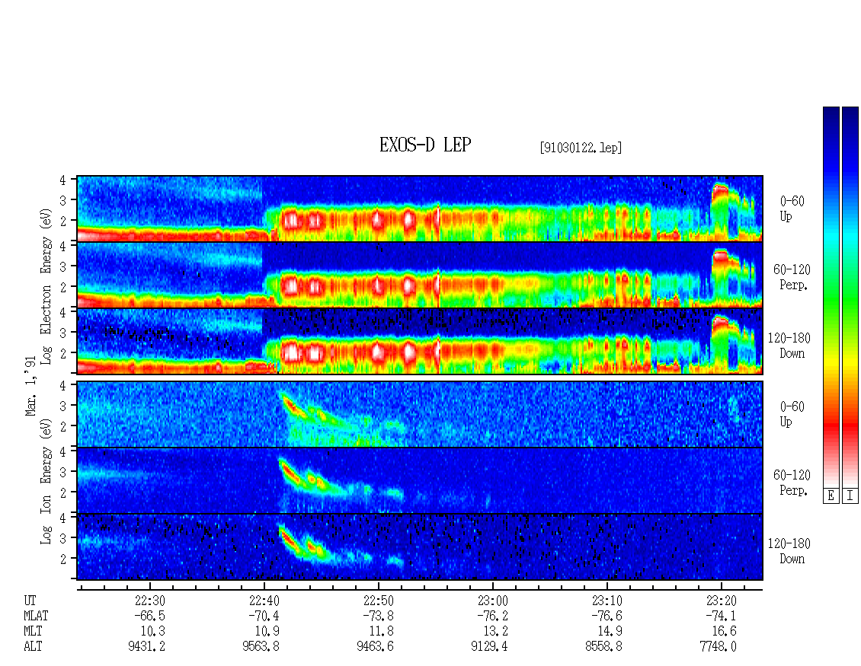Click the MLAT value -74.1
The height and width of the screenshot is (666, 861).
[721, 616]
